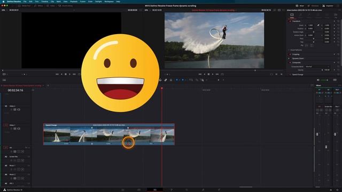Open project settings gear icon
The height and width of the screenshot is (192, 342).
tap(337, 190)
